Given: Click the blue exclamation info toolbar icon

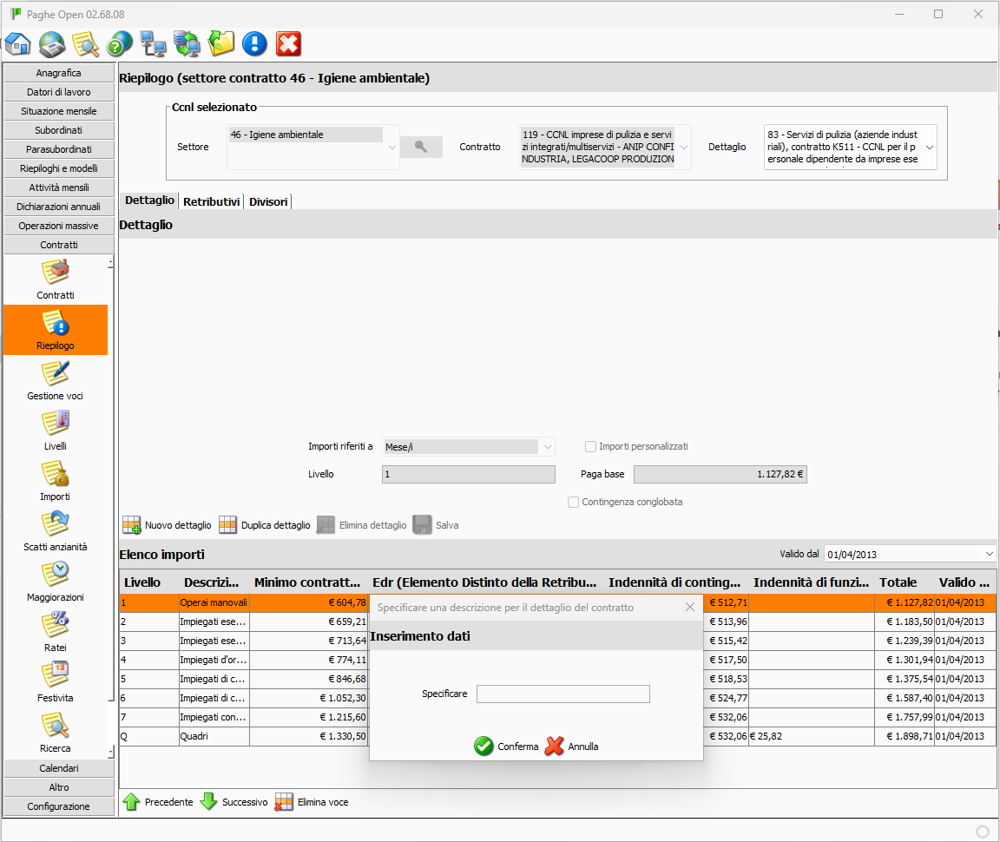Looking at the screenshot, I should point(254,43).
